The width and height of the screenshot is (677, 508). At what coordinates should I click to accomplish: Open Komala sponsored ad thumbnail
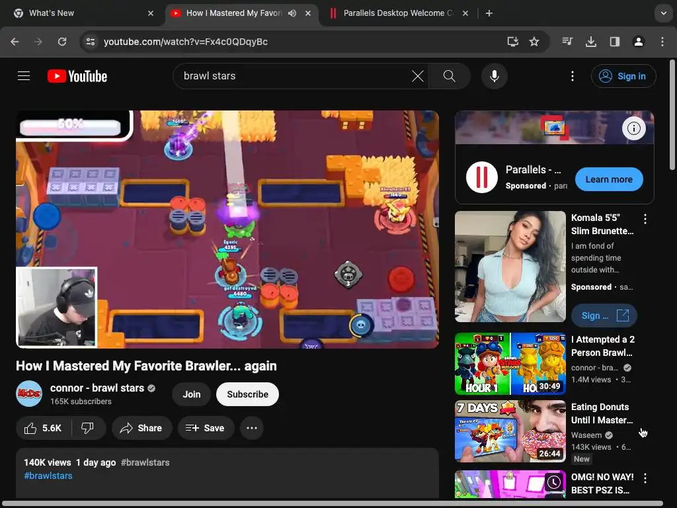510,267
